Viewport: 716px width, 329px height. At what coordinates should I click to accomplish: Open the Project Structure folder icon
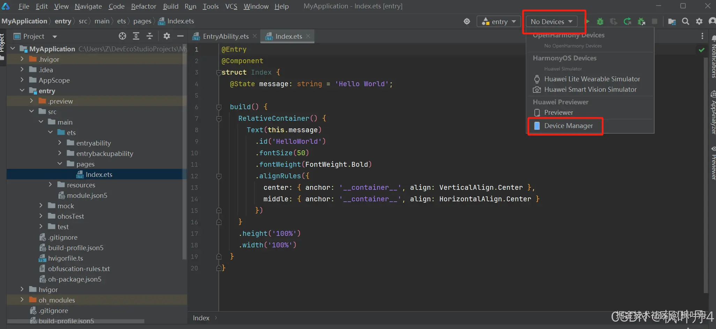(672, 22)
